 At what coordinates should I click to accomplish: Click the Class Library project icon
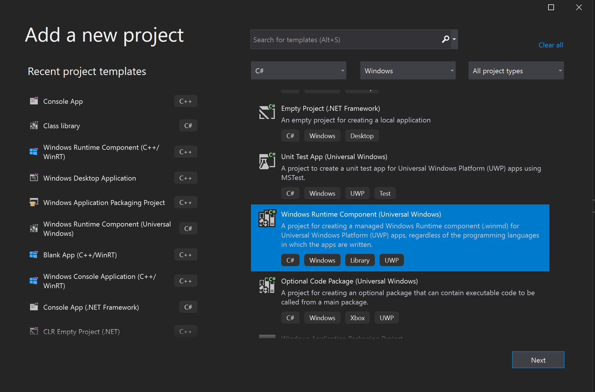click(x=34, y=126)
